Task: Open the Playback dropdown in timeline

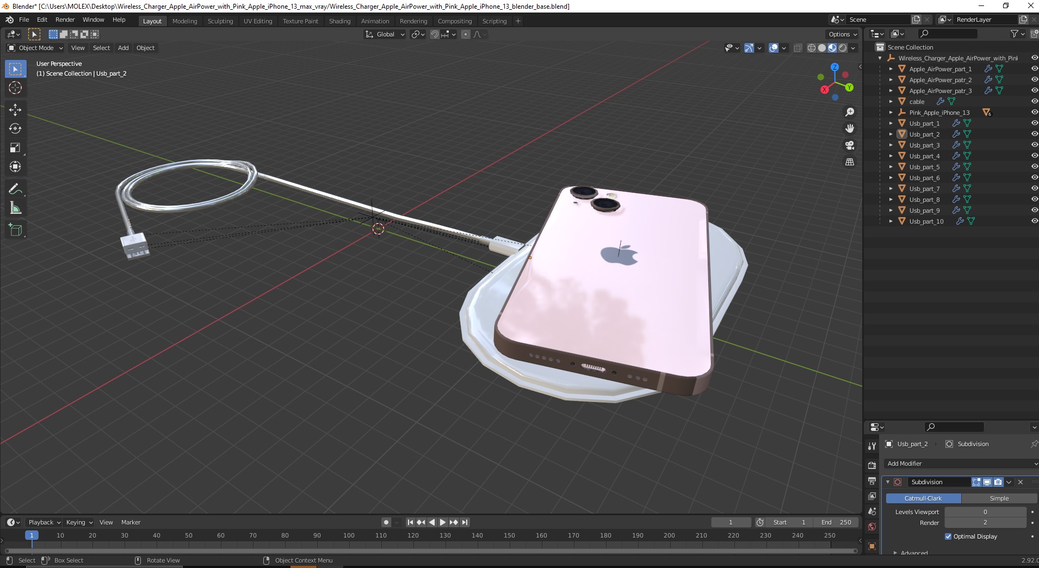Action: pyautogui.click(x=44, y=522)
